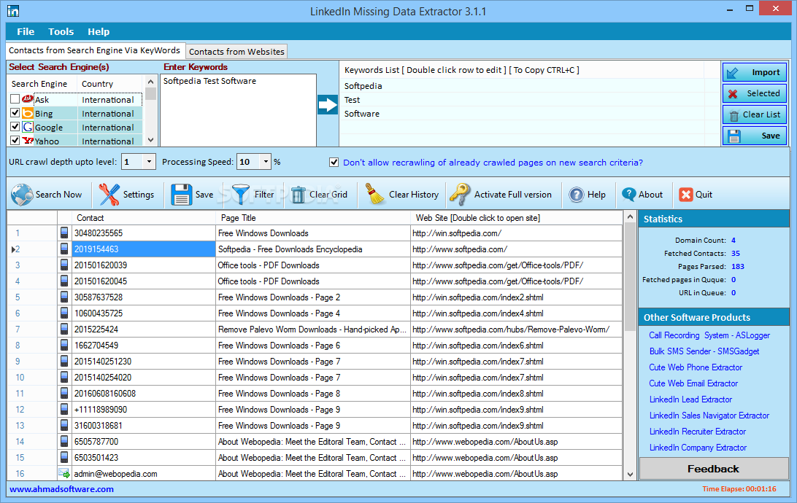Open LinkedIn Lead Extractor link
797x503 pixels.
(690, 399)
